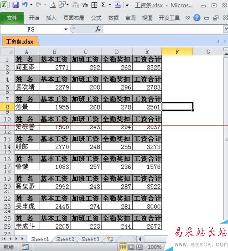Click the Insert Worksheet icon
Image resolution: width=228 pixels, height=251 pixels.
coord(110,239)
